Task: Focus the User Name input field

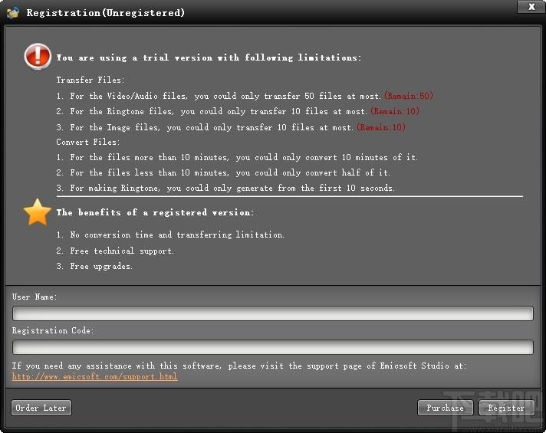Action: pos(273,313)
